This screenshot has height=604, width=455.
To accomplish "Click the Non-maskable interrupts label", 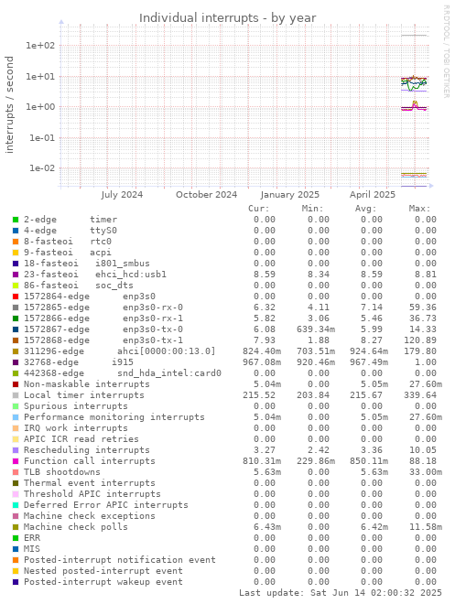I will (x=87, y=384).
